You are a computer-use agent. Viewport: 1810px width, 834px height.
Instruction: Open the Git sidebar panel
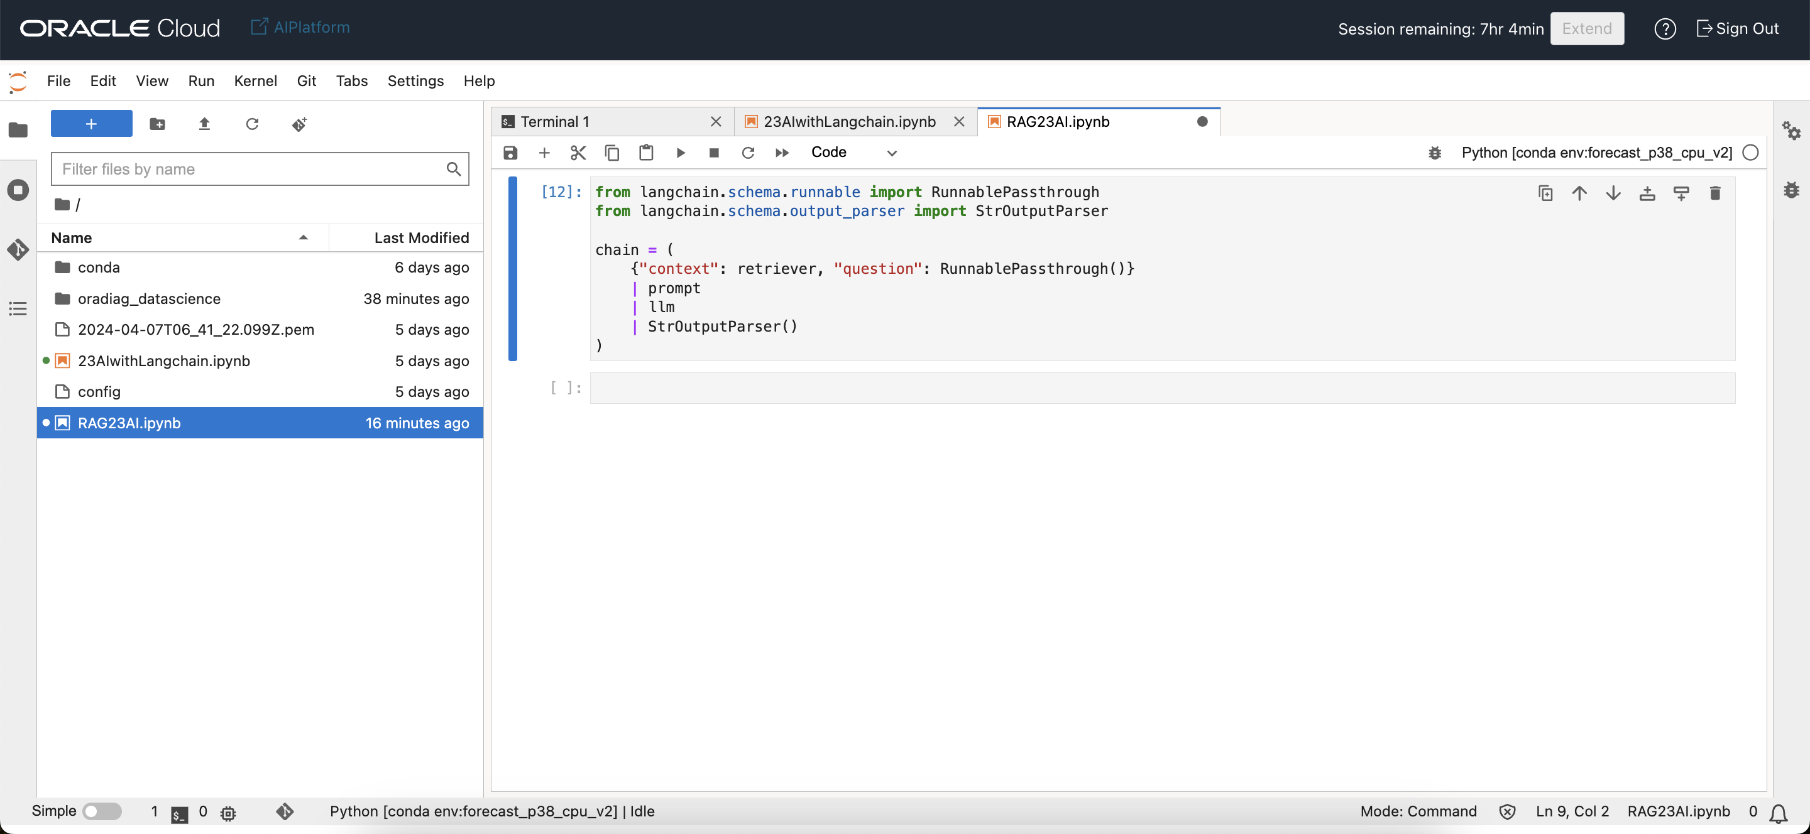point(18,249)
